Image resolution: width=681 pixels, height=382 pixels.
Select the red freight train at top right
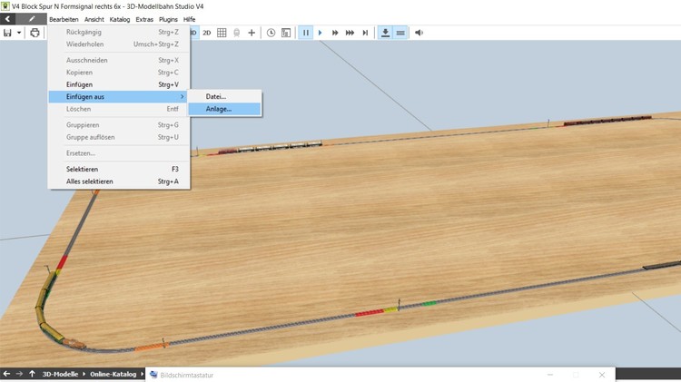point(607,121)
